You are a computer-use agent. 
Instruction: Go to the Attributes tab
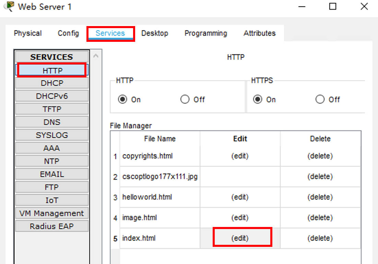coord(260,33)
